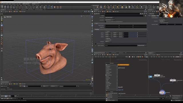183x103 pixels.
Task: Choose Attribute Transfer from TAB history
Action: click(111, 100)
